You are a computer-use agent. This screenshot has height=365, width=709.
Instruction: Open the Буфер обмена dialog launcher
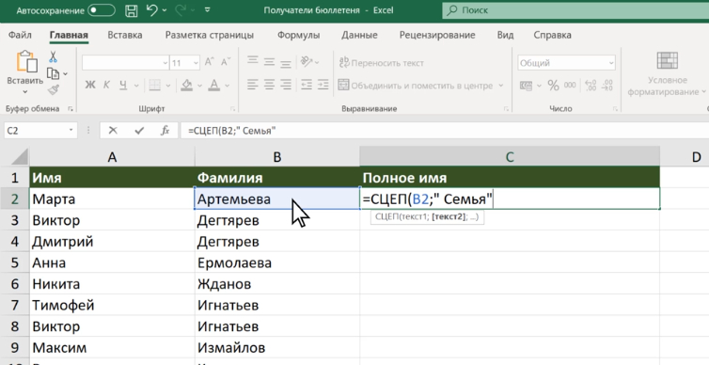point(71,109)
